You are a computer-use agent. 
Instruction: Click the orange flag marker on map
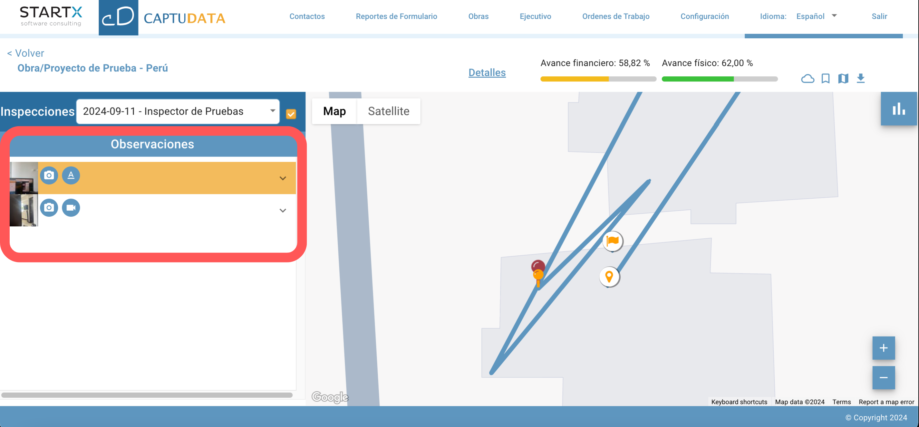coord(613,241)
